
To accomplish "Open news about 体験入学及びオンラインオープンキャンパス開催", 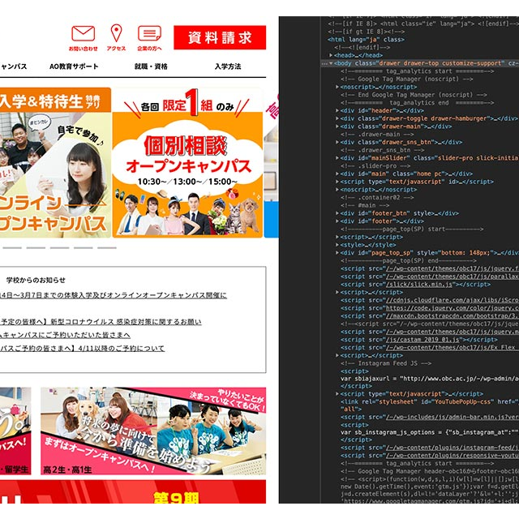I will (x=114, y=295).
